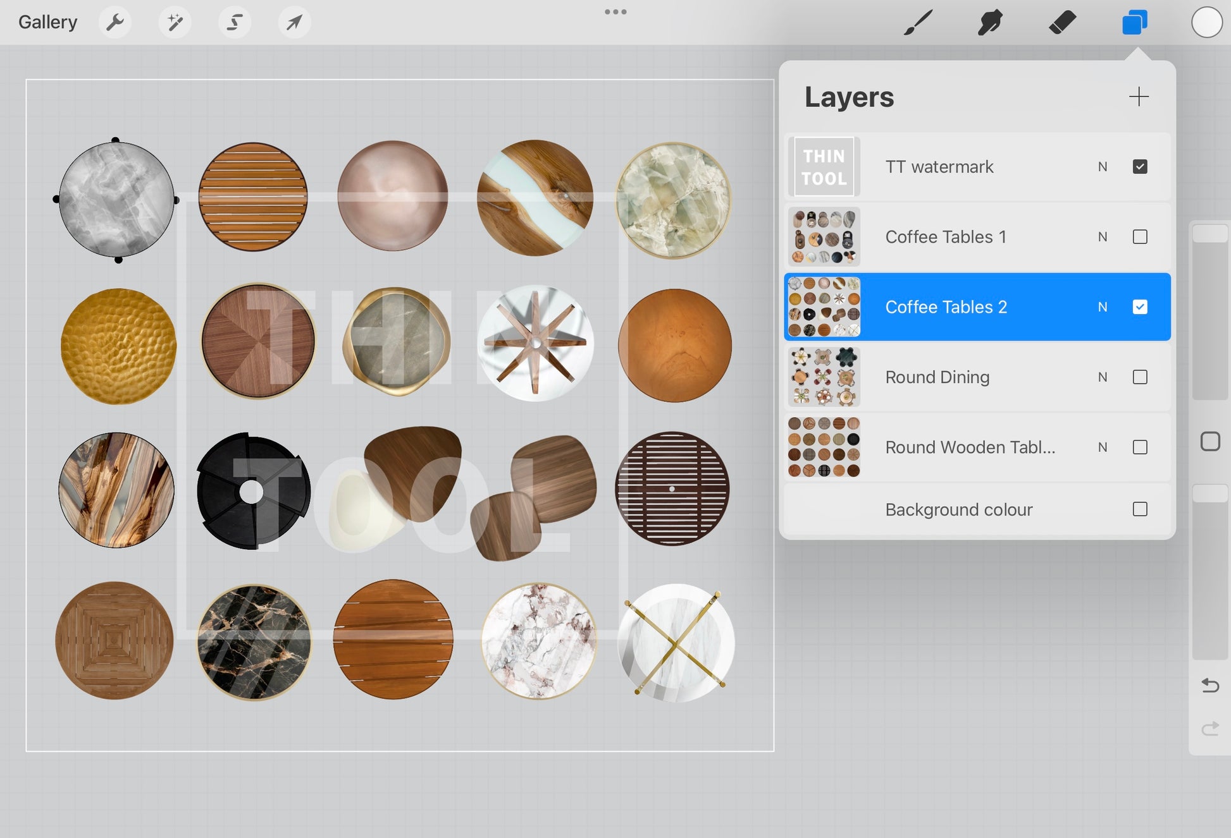Select the Smudge tool
This screenshot has width=1231, height=838.
(990, 23)
